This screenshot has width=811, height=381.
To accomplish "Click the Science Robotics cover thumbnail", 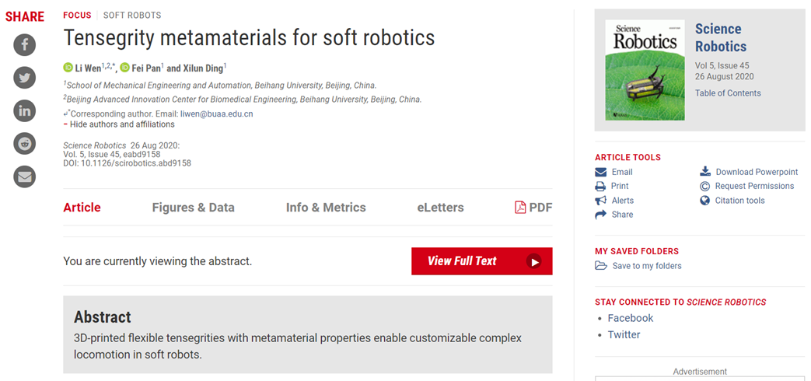I will click(645, 70).
